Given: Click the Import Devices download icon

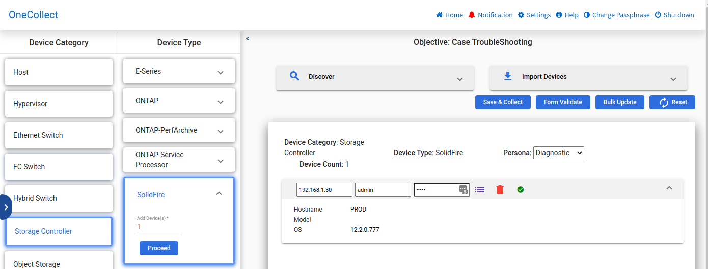Looking at the screenshot, I should (507, 76).
